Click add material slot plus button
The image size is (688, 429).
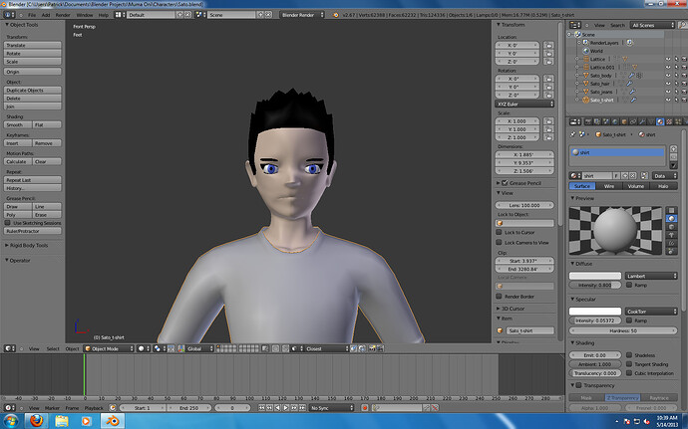(x=673, y=149)
